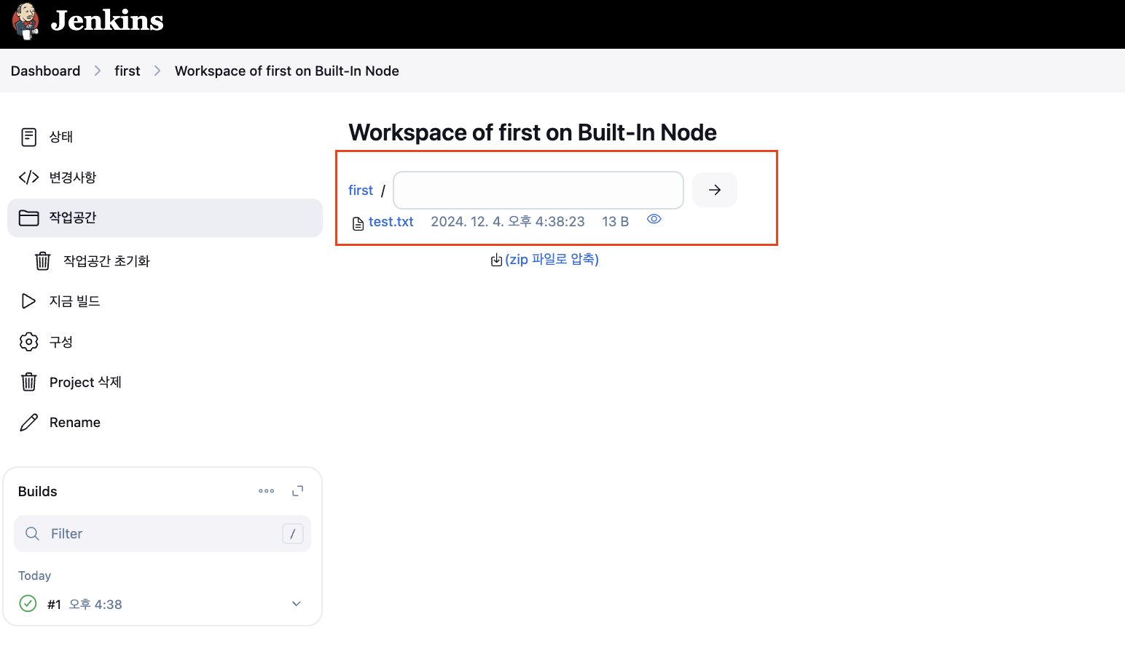The height and width of the screenshot is (649, 1125).
Task: Click the 지금 빌드 play icon
Action: tap(28, 301)
